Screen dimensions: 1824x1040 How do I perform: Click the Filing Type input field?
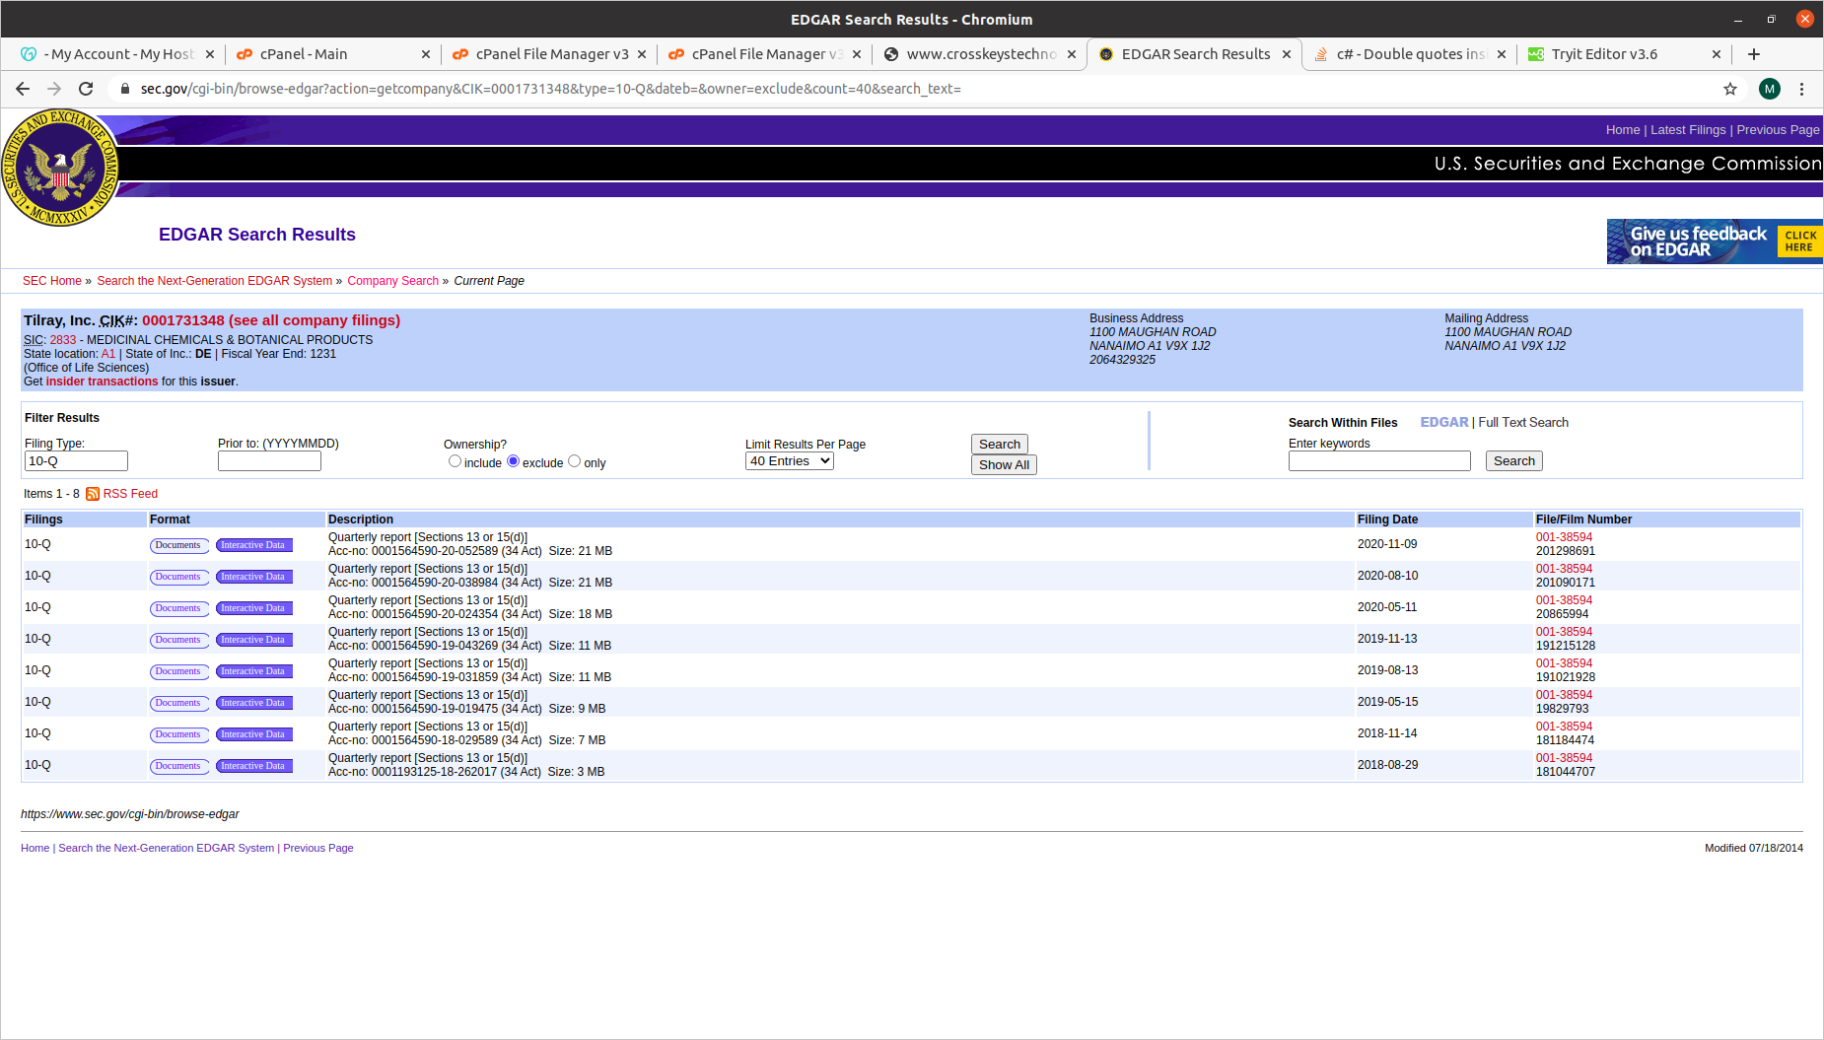coord(76,461)
